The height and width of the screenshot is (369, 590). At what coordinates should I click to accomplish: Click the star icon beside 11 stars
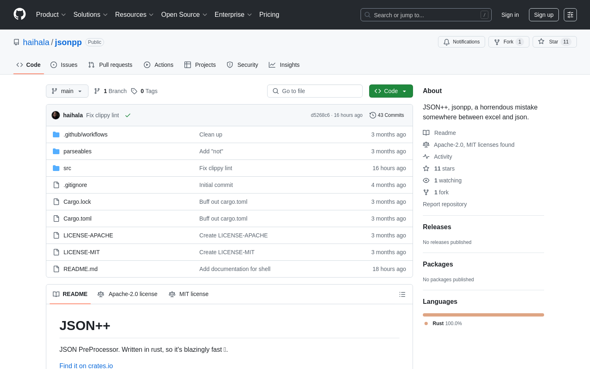click(426, 169)
